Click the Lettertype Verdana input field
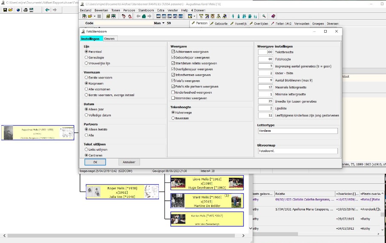This screenshot has height=243, width=386. (x=297, y=131)
